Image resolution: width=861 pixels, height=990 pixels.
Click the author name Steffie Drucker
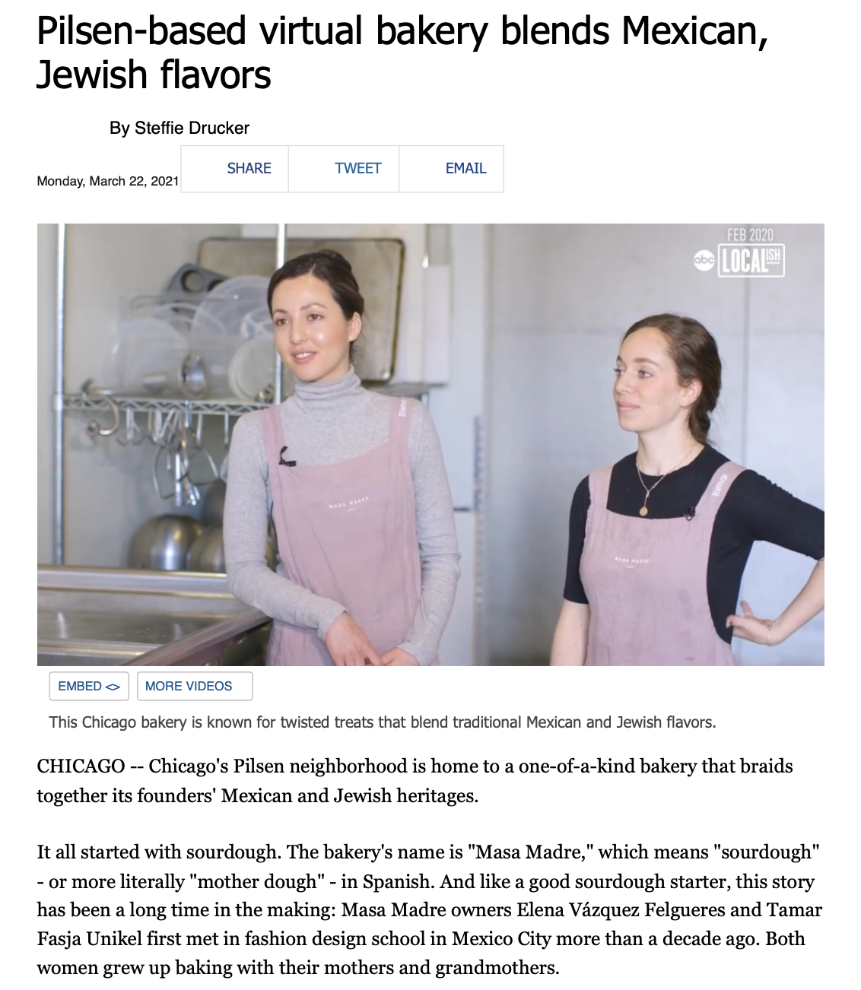click(x=192, y=128)
